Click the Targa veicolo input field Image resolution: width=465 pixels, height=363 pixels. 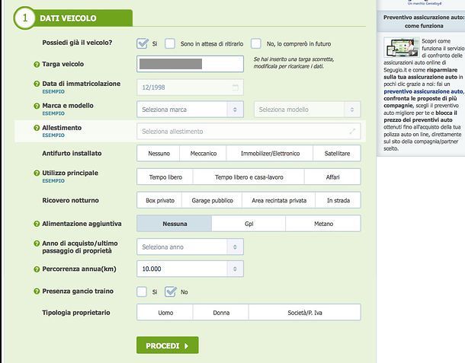tap(190, 64)
